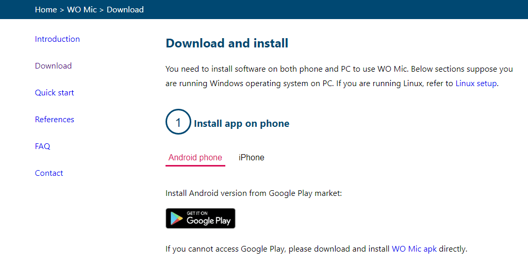528x265 pixels.
Task: Select Download in the sidebar navigation
Action: tap(53, 66)
